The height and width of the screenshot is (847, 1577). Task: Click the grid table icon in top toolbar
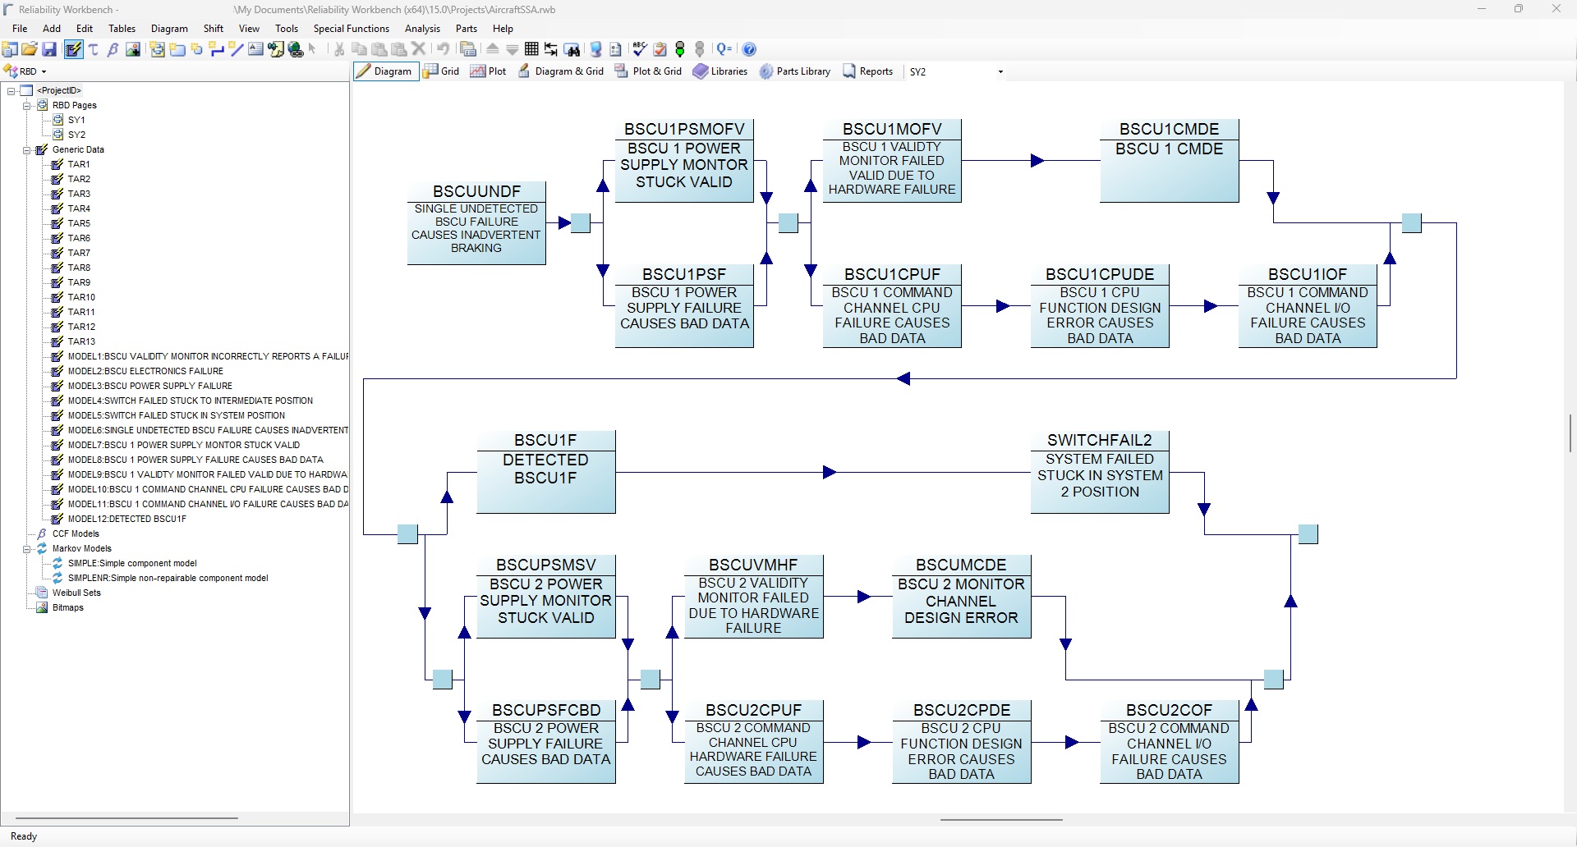pyautogui.click(x=531, y=49)
